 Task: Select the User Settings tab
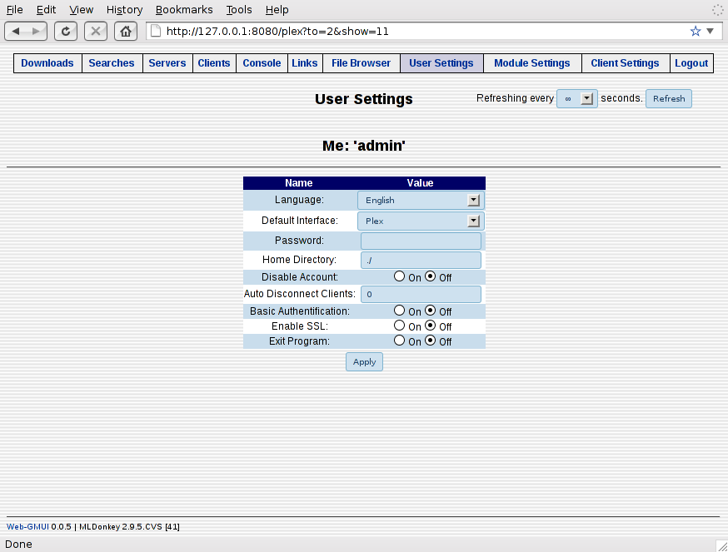441,63
